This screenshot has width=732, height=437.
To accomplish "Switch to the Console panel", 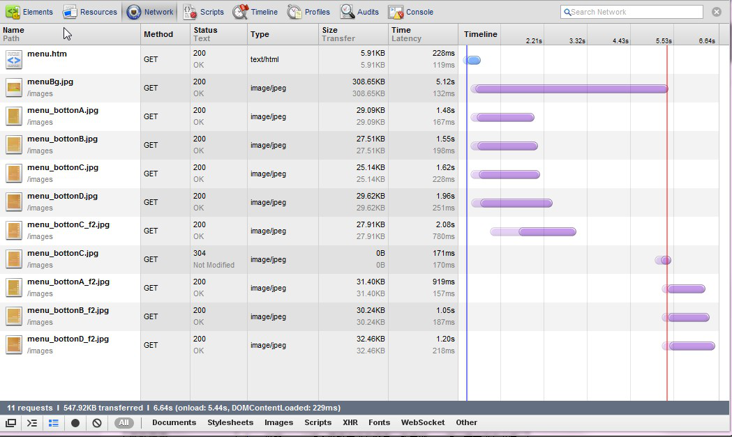I will [x=411, y=12].
